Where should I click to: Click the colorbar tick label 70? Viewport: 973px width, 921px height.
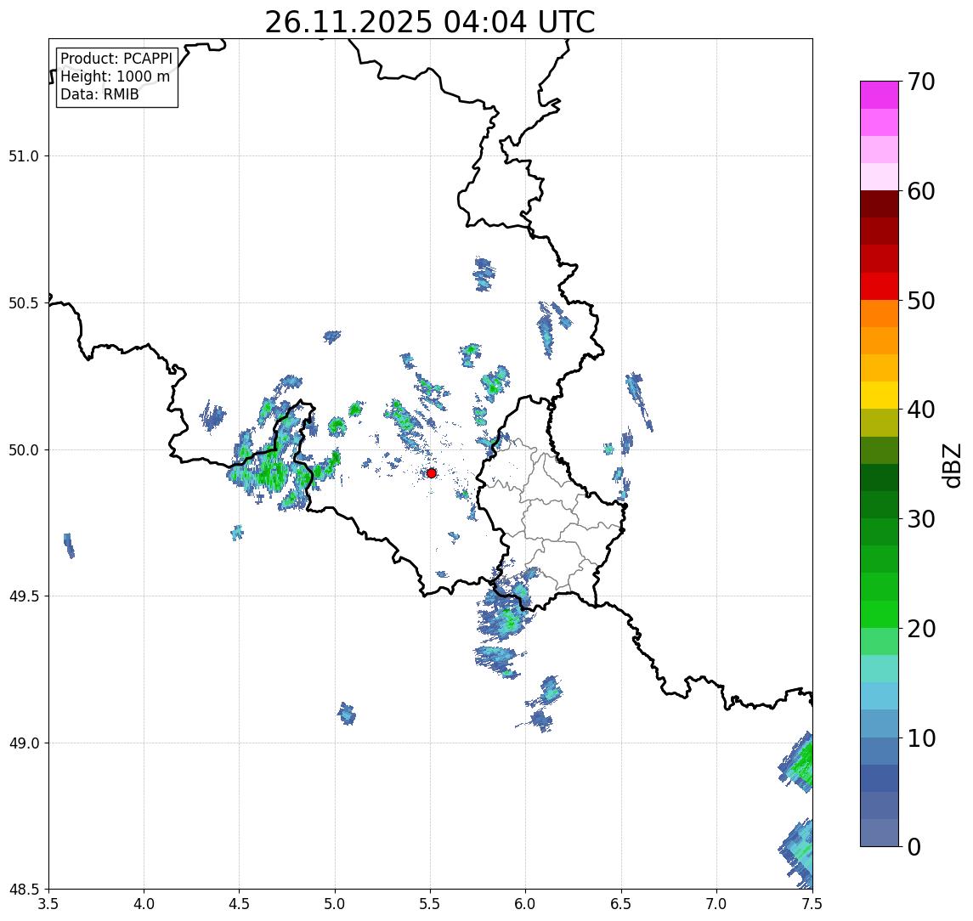point(921,82)
